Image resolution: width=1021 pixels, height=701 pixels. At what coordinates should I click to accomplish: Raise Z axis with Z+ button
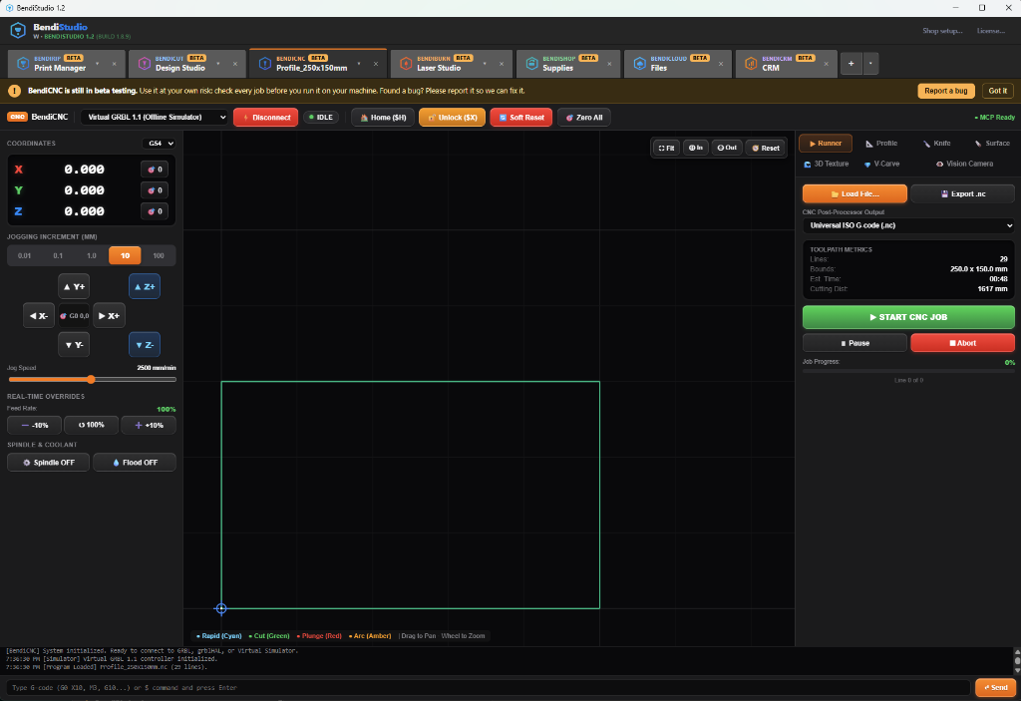(x=145, y=286)
